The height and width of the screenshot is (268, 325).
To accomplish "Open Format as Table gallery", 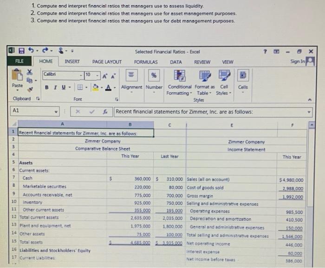I will [x=205, y=83].
